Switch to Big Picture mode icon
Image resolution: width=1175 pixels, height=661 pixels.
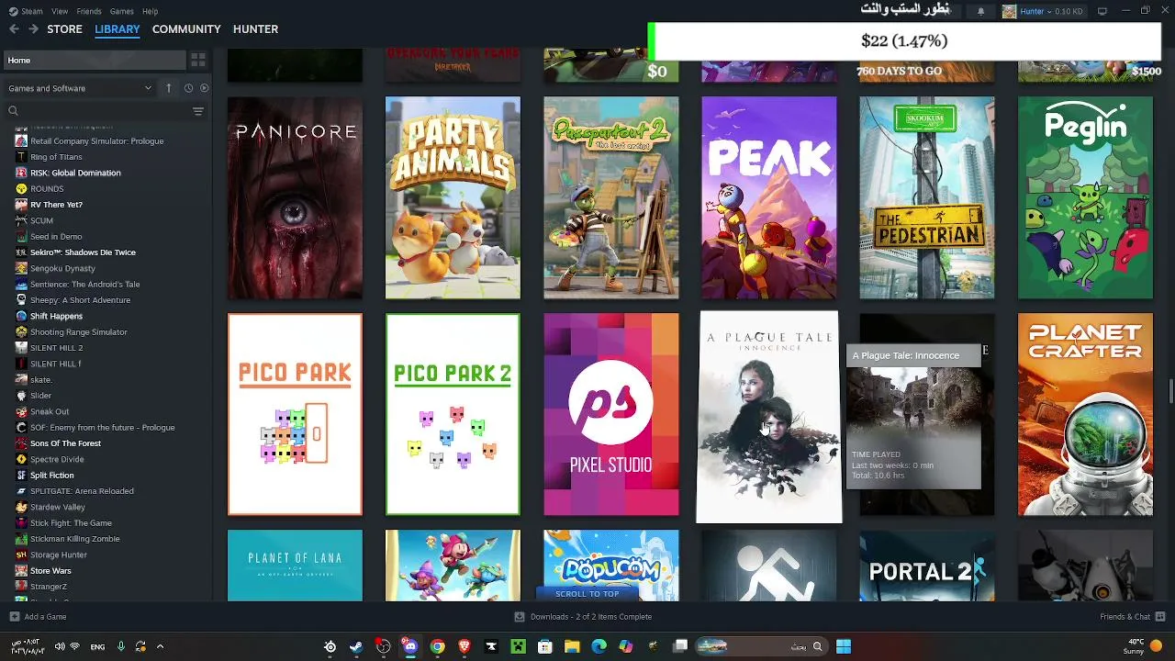[x=1102, y=11]
